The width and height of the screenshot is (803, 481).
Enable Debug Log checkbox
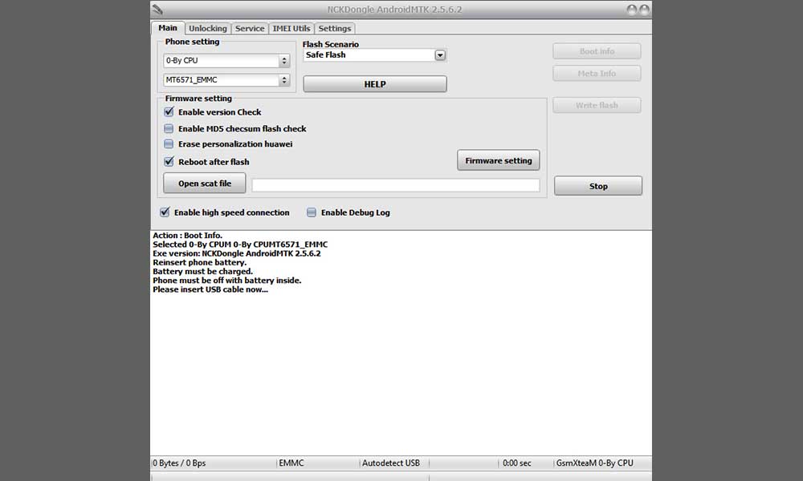tap(312, 212)
